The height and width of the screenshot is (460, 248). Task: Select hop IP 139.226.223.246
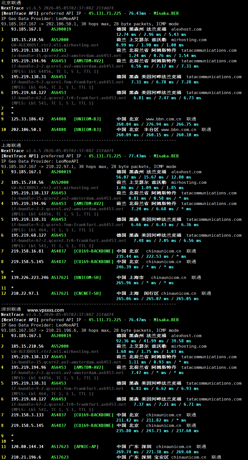30,278
